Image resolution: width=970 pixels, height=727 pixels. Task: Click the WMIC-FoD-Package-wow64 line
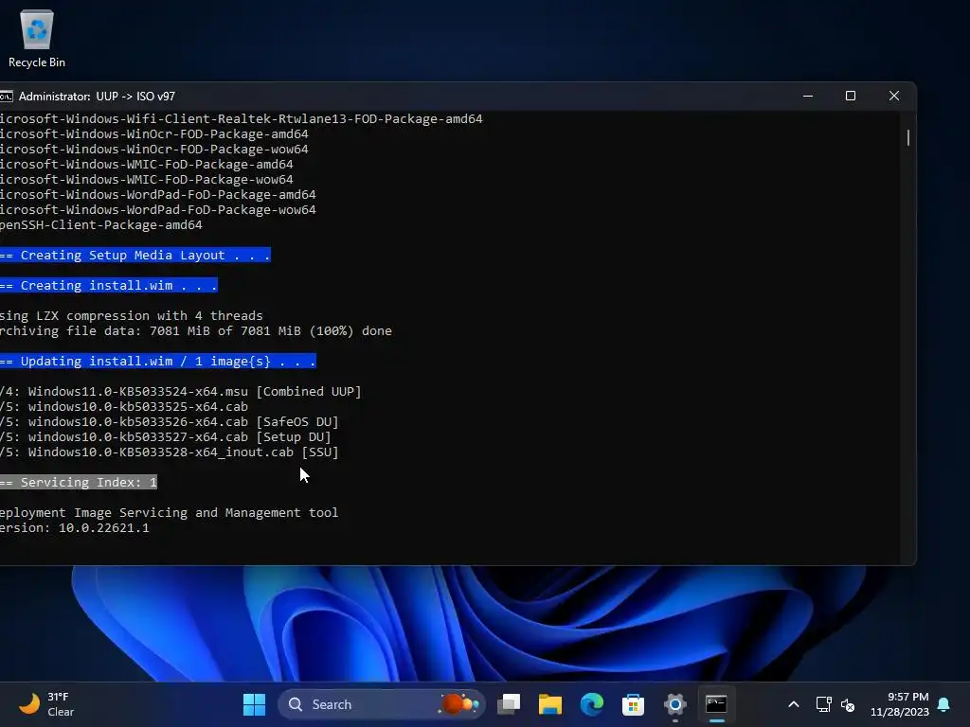click(x=147, y=179)
